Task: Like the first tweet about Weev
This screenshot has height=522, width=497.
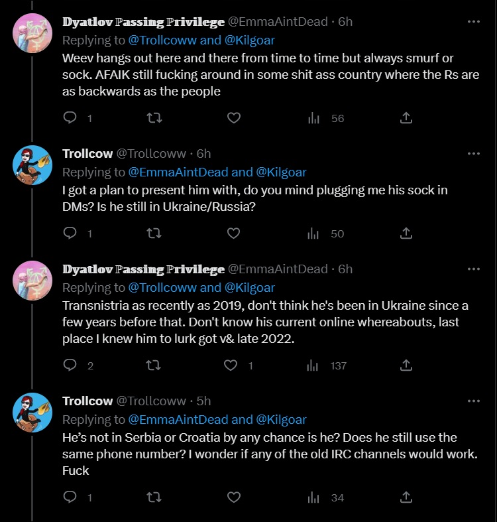Action: [x=233, y=118]
